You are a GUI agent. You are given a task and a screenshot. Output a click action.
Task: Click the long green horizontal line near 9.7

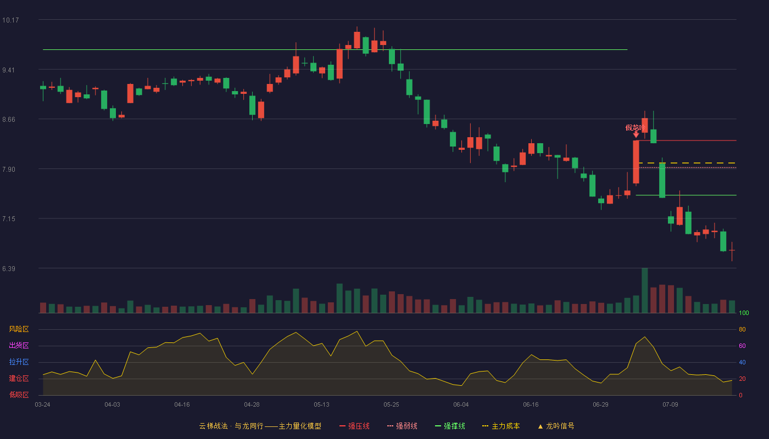click(x=335, y=50)
